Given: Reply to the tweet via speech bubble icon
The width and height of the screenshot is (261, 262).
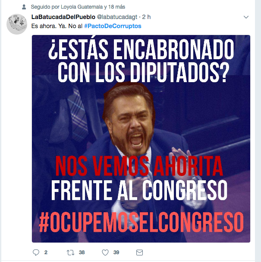Looking at the screenshot, I should (36, 252).
